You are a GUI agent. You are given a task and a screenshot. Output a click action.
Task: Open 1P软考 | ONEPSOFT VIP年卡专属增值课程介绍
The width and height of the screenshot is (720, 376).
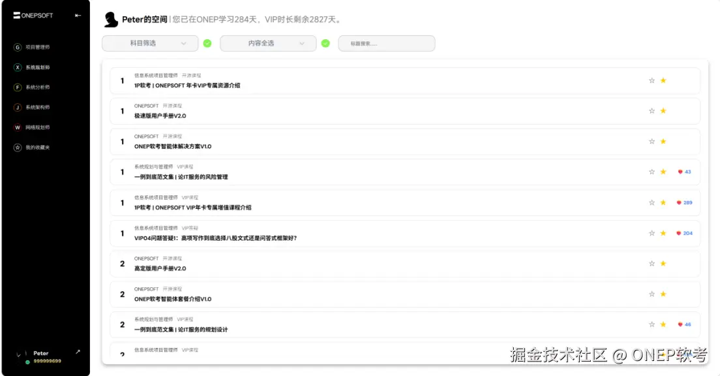click(x=193, y=208)
